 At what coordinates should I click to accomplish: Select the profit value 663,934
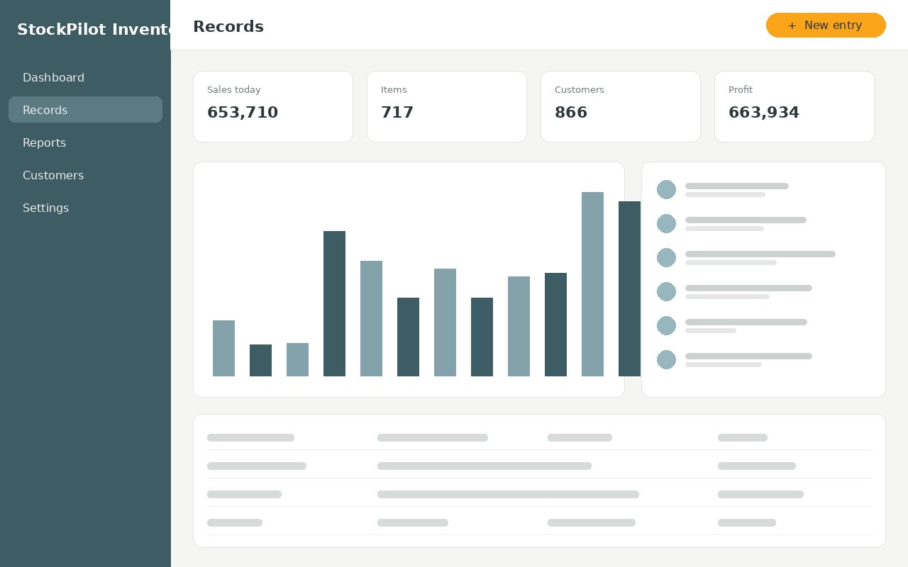pyautogui.click(x=764, y=113)
